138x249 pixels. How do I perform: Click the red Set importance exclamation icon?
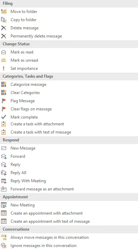tap(3, 68)
